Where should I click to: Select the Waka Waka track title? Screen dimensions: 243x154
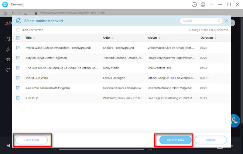pos(58,48)
